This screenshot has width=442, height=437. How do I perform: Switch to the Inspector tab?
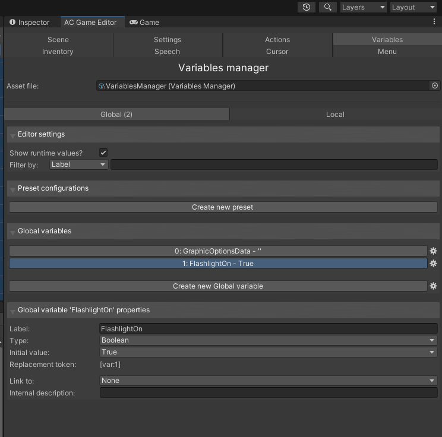(29, 22)
